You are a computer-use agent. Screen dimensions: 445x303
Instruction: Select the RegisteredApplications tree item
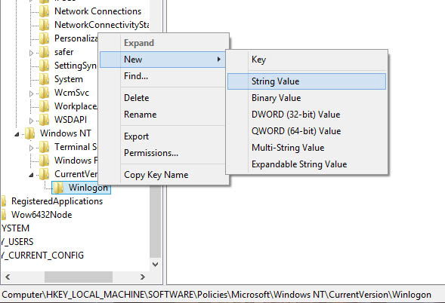[x=57, y=201]
